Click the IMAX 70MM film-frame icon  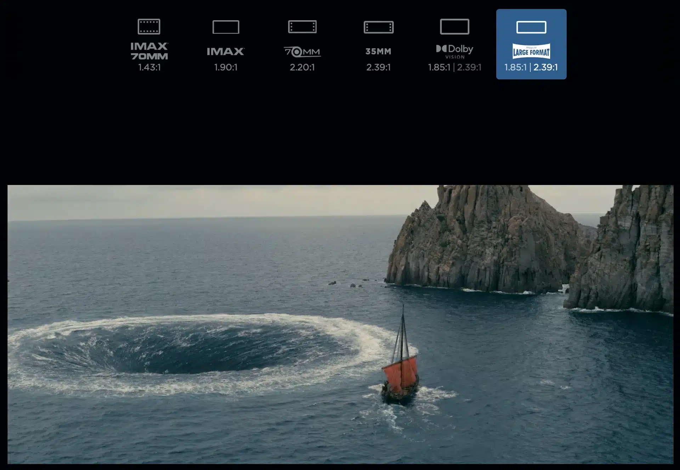click(149, 27)
